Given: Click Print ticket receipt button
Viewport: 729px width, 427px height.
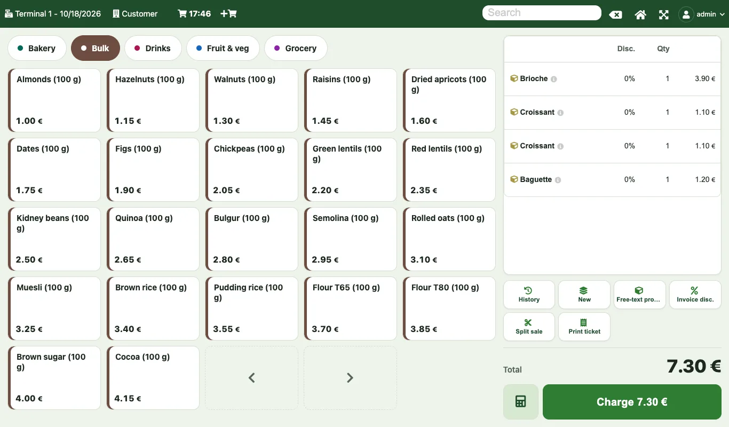Looking at the screenshot, I should tap(584, 327).
